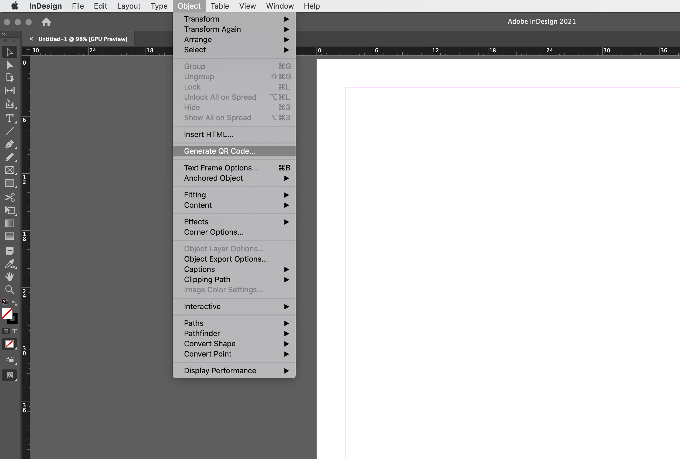Image resolution: width=680 pixels, height=459 pixels.
Task: Apply default fill and stroke
Action: coord(5,302)
